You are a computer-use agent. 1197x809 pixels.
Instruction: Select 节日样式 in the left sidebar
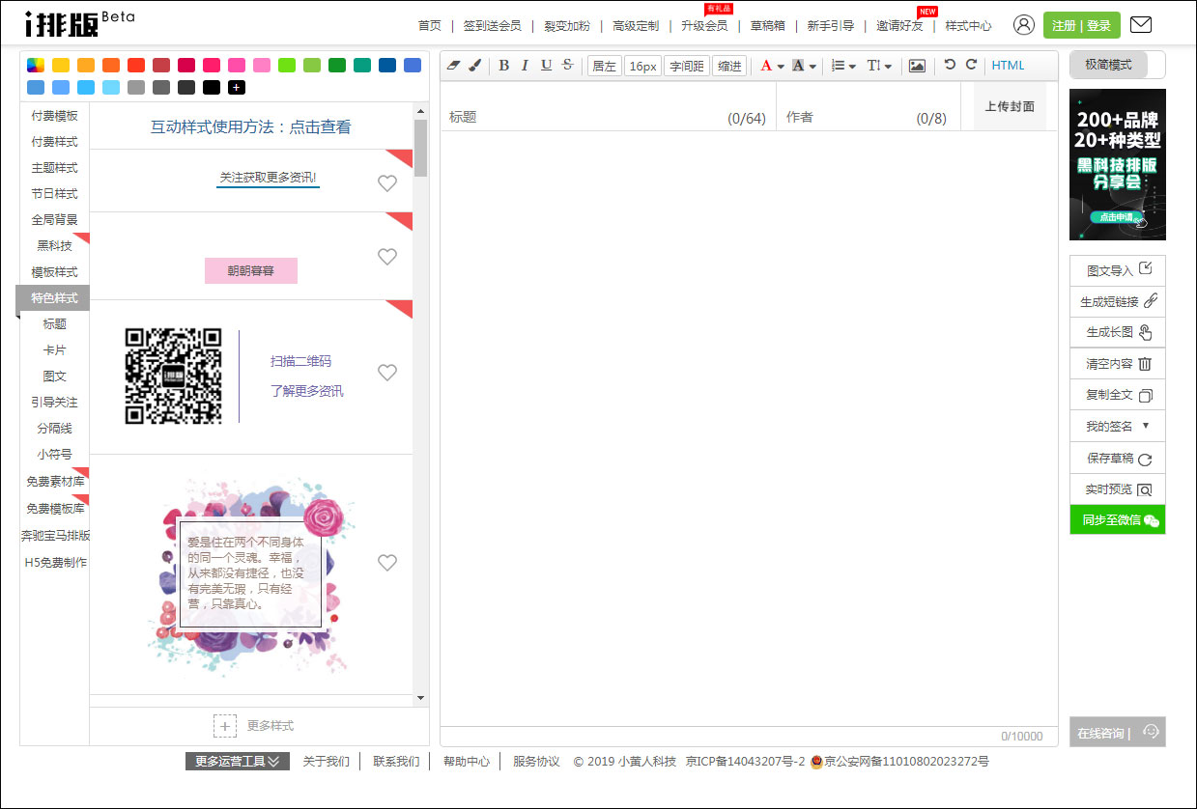pyautogui.click(x=54, y=193)
